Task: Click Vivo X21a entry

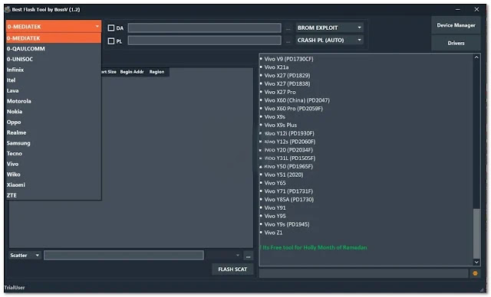Action: coord(276,67)
